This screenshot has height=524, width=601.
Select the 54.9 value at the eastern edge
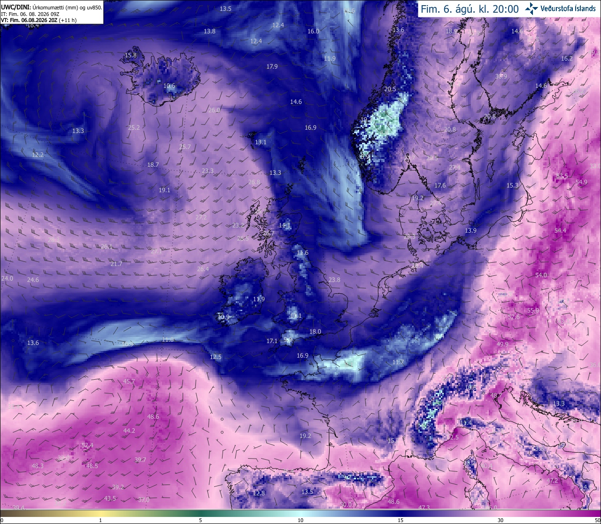click(581, 182)
